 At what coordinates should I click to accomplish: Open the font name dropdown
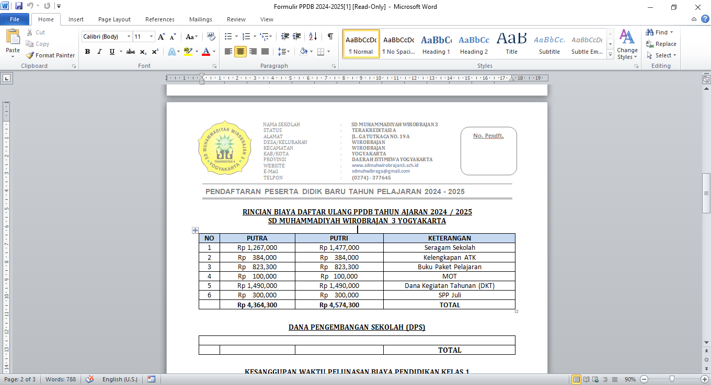pos(129,37)
